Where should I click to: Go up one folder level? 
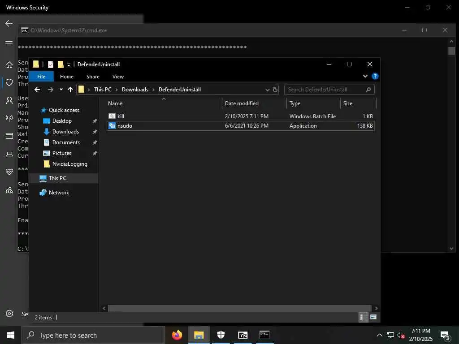pos(70,90)
